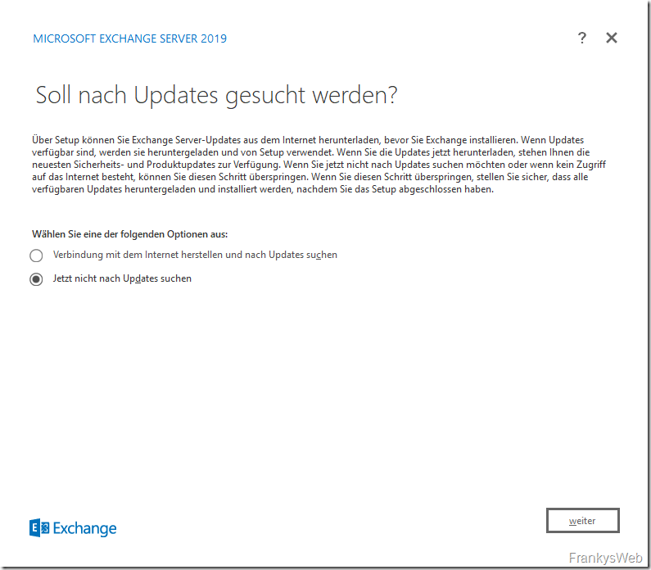
Task: Close the Exchange setup window
Action: point(611,38)
